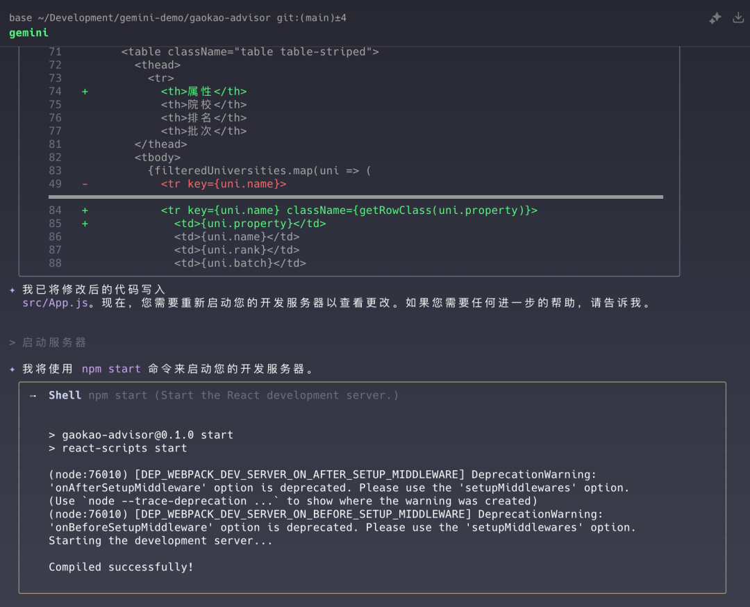Click '> gaokao-advisor@0.1.0 start' line
750x607 pixels.
[x=141, y=435]
